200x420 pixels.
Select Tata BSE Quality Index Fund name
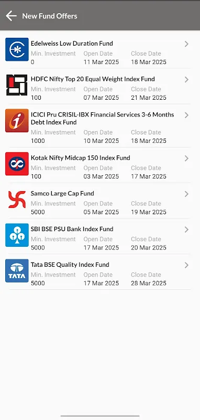(x=70, y=265)
